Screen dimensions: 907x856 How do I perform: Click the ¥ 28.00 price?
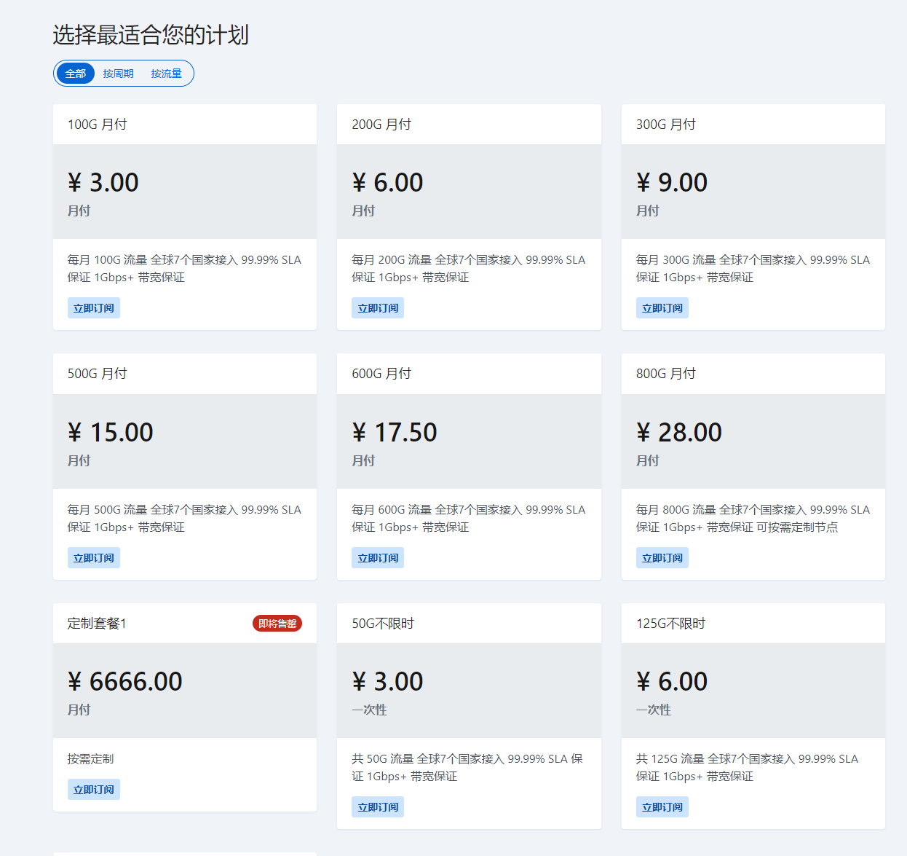[679, 432]
